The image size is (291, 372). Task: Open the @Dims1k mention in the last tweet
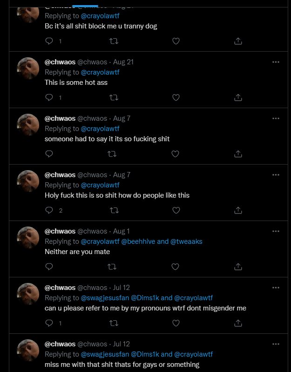point(145,354)
